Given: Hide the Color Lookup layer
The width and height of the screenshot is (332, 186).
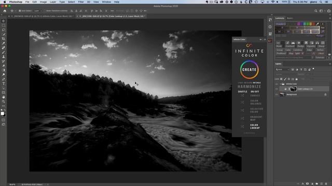Looking at the screenshot, I should pyautogui.click(x=276, y=89).
